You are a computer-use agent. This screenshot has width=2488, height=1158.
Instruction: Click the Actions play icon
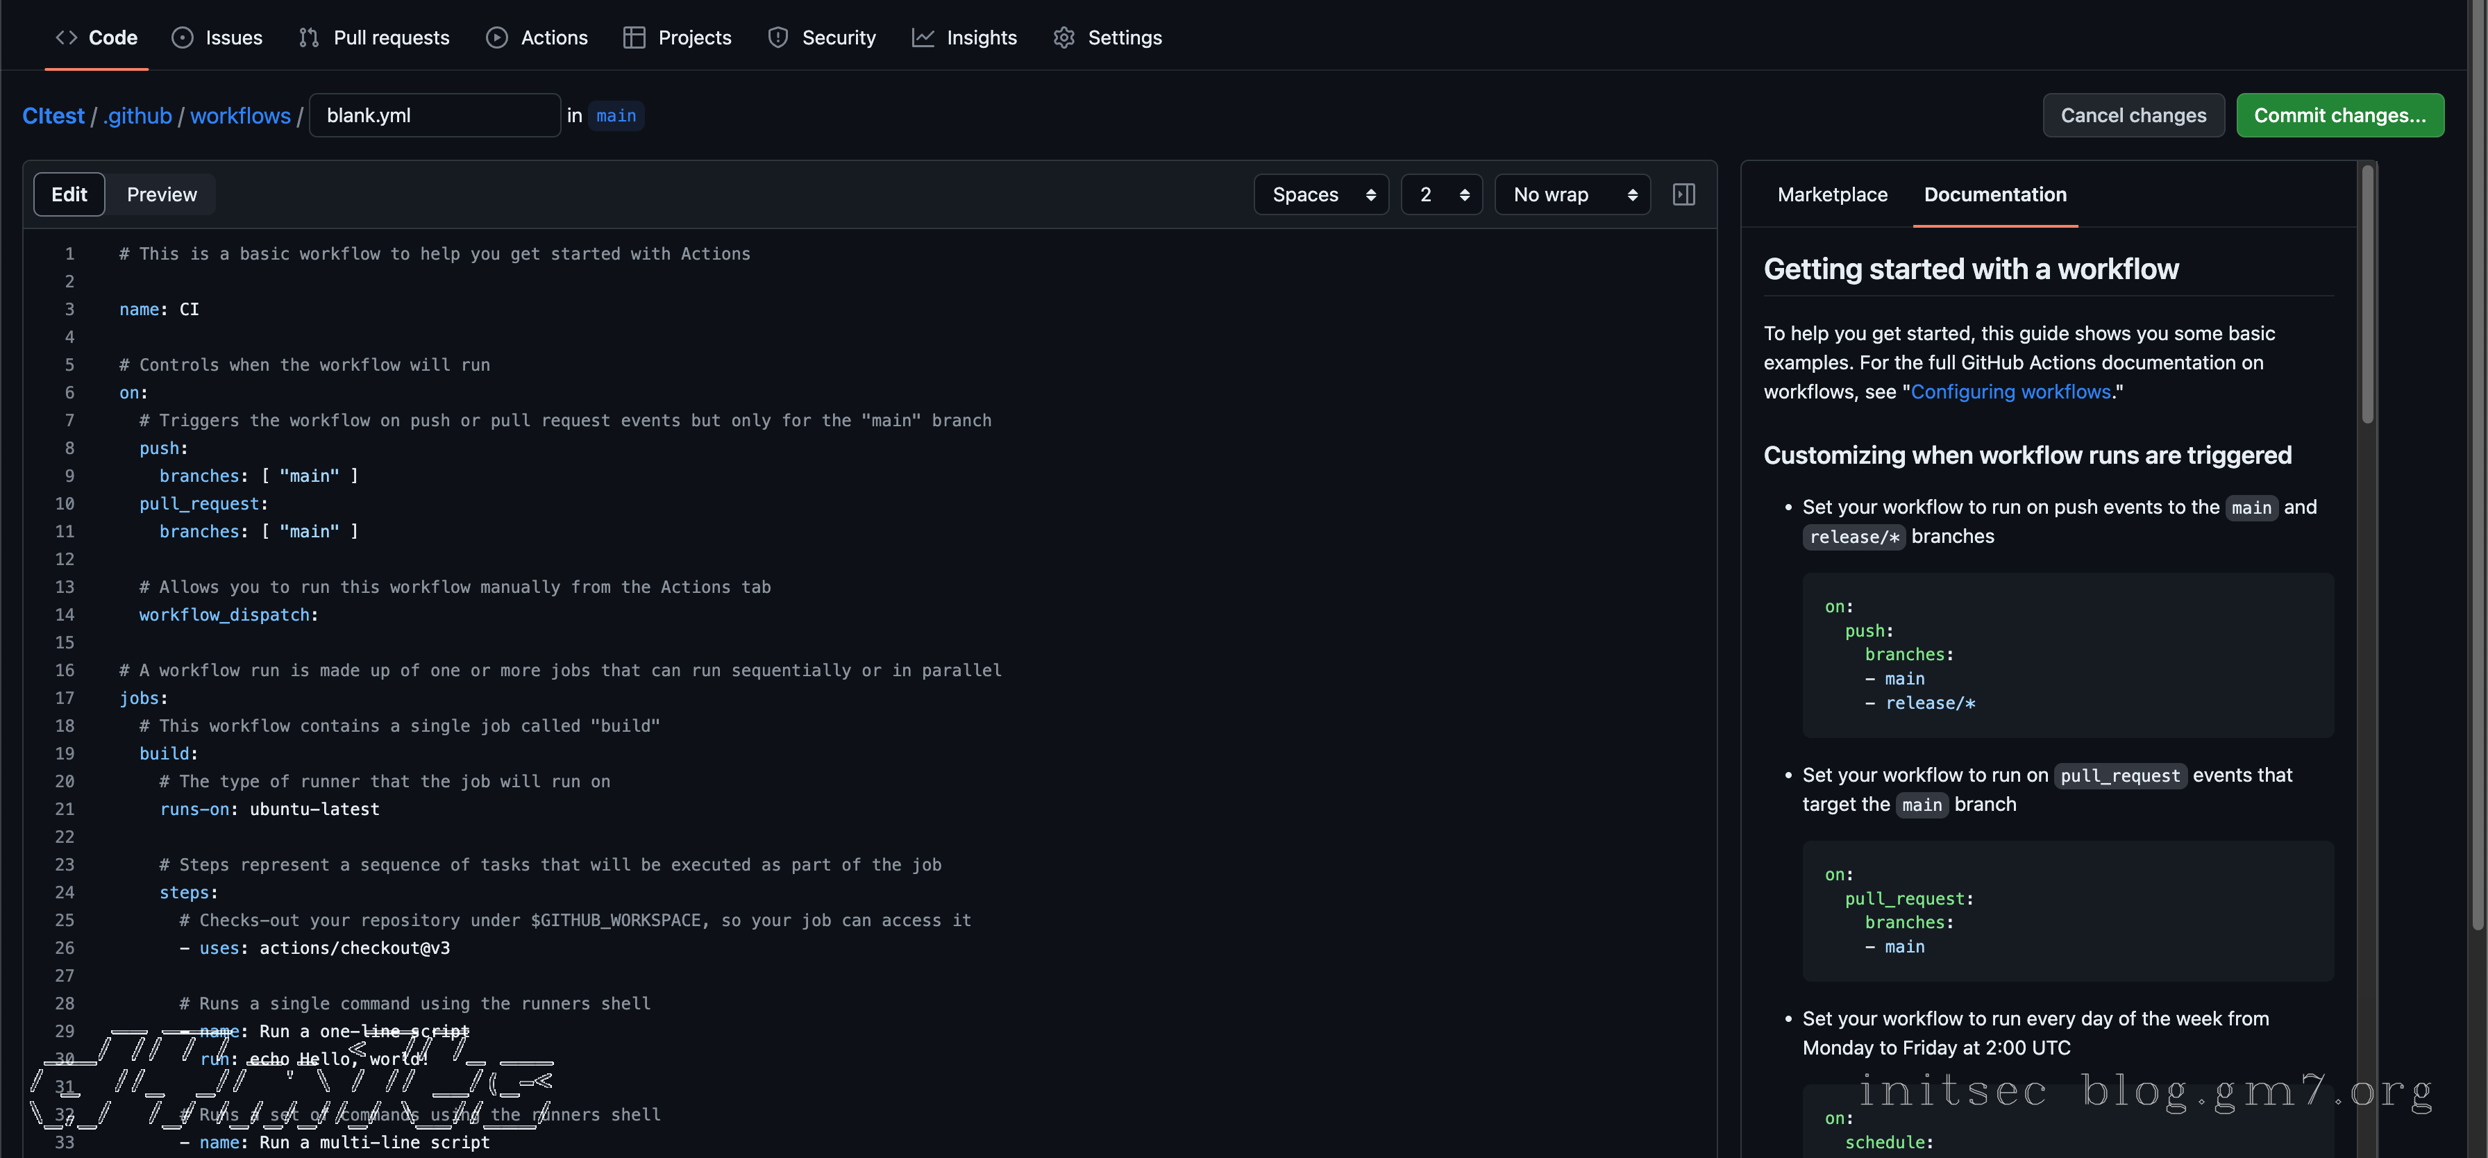pyautogui.click(x=496, y=37)
